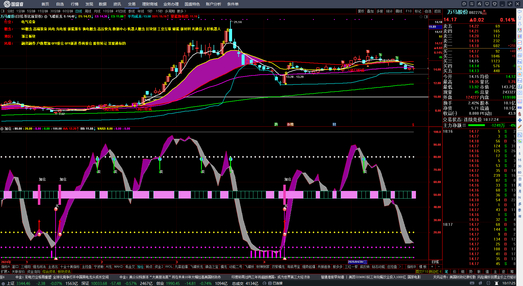Viewport: 523px width, 286px height.
Task: Click the target crosshair icon in status bar
Action: click(488, 283)
